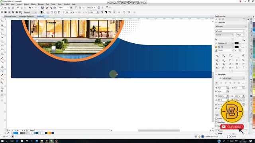Click the Export icon in the toolbar
255x143 pixels.
click(x=51, y=8)
